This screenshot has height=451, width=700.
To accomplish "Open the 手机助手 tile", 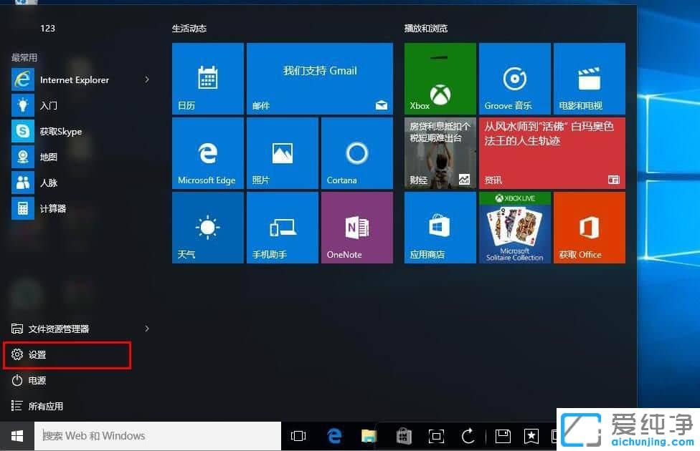I will 282,228.
